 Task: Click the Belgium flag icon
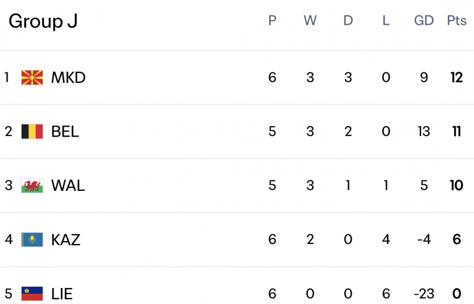pos(32,132)
